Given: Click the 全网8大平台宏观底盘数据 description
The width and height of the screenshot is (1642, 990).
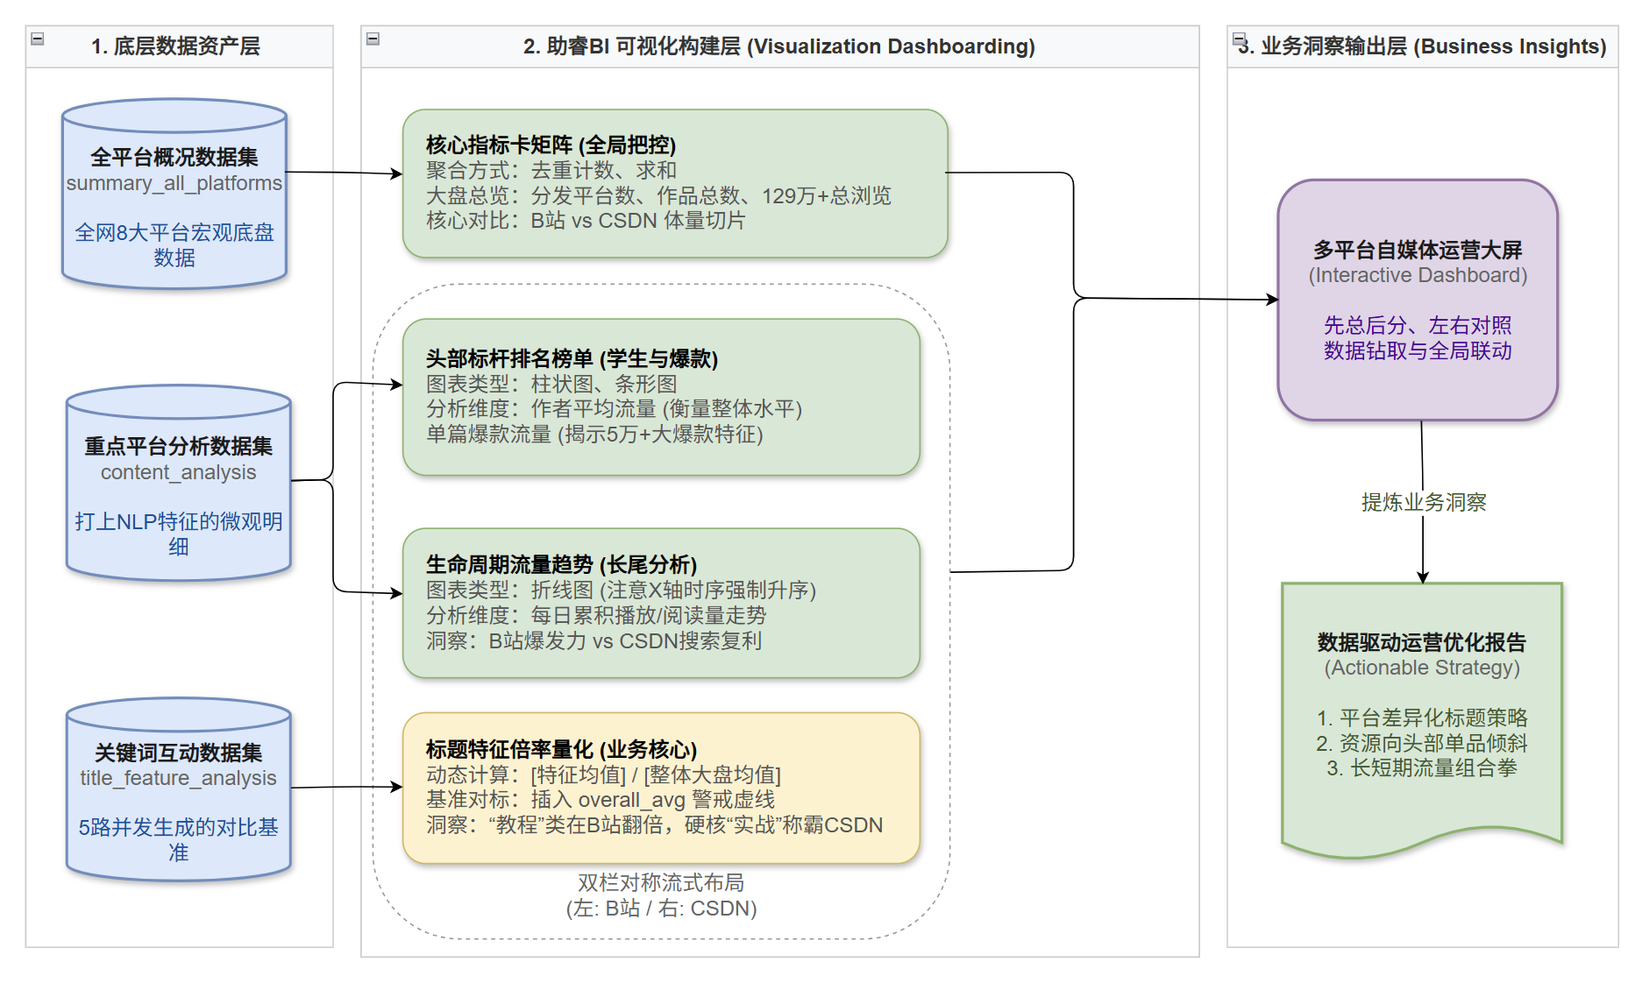Looking at the screenshot, I should pos(174,245).
